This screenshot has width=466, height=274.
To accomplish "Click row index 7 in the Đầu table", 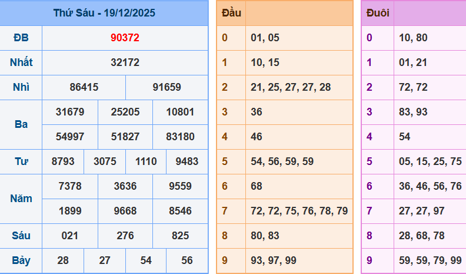I will pyautogui.click(x=224, y=211).
